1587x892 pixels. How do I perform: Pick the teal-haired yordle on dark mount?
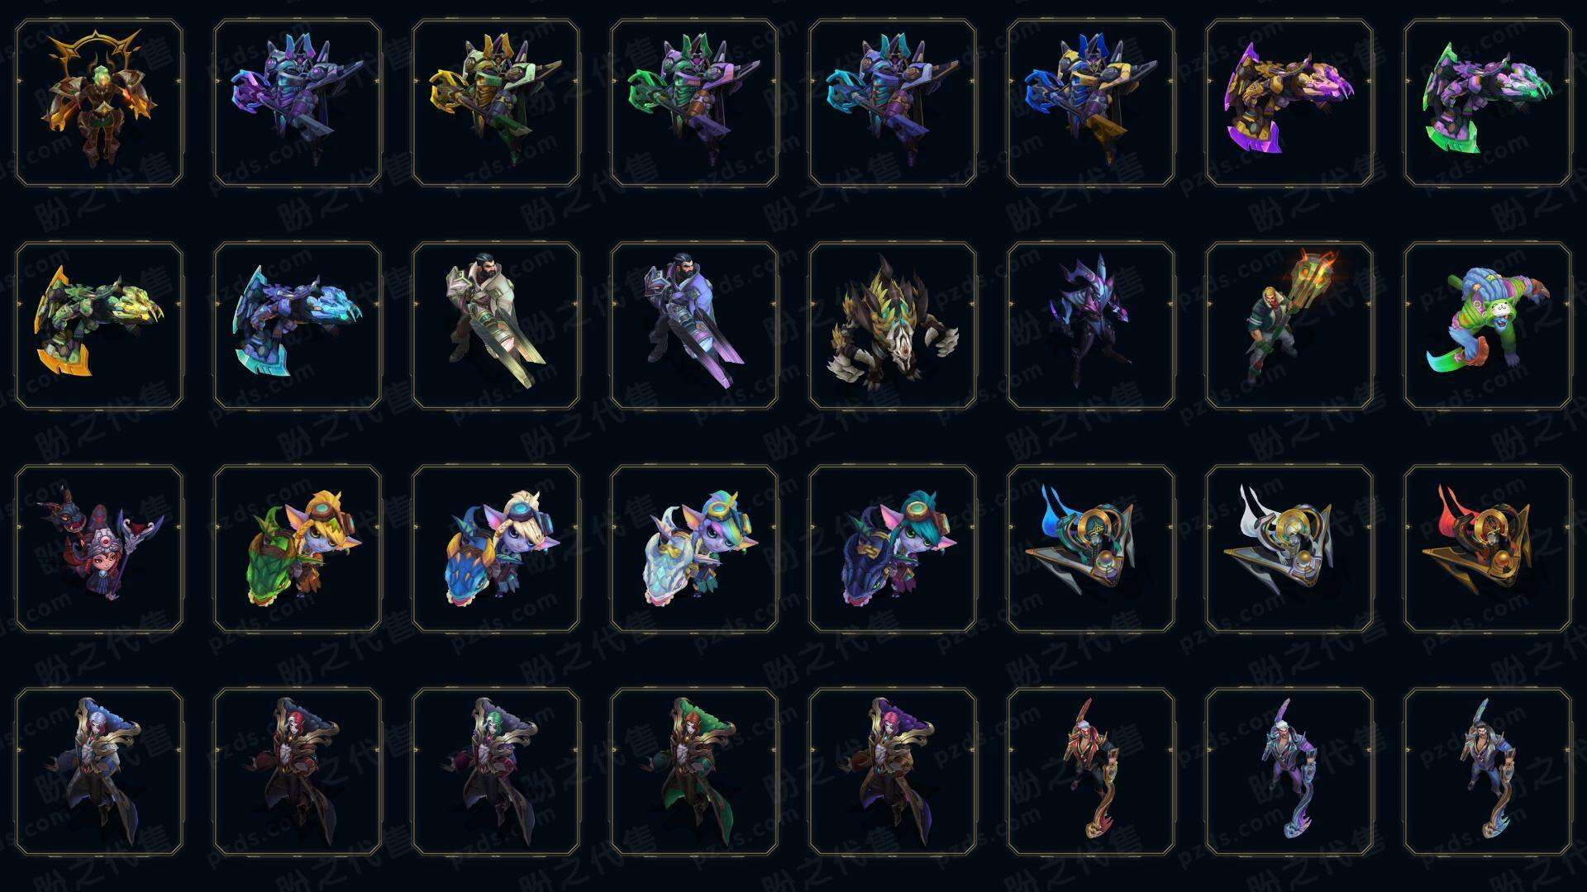point(893,548)
